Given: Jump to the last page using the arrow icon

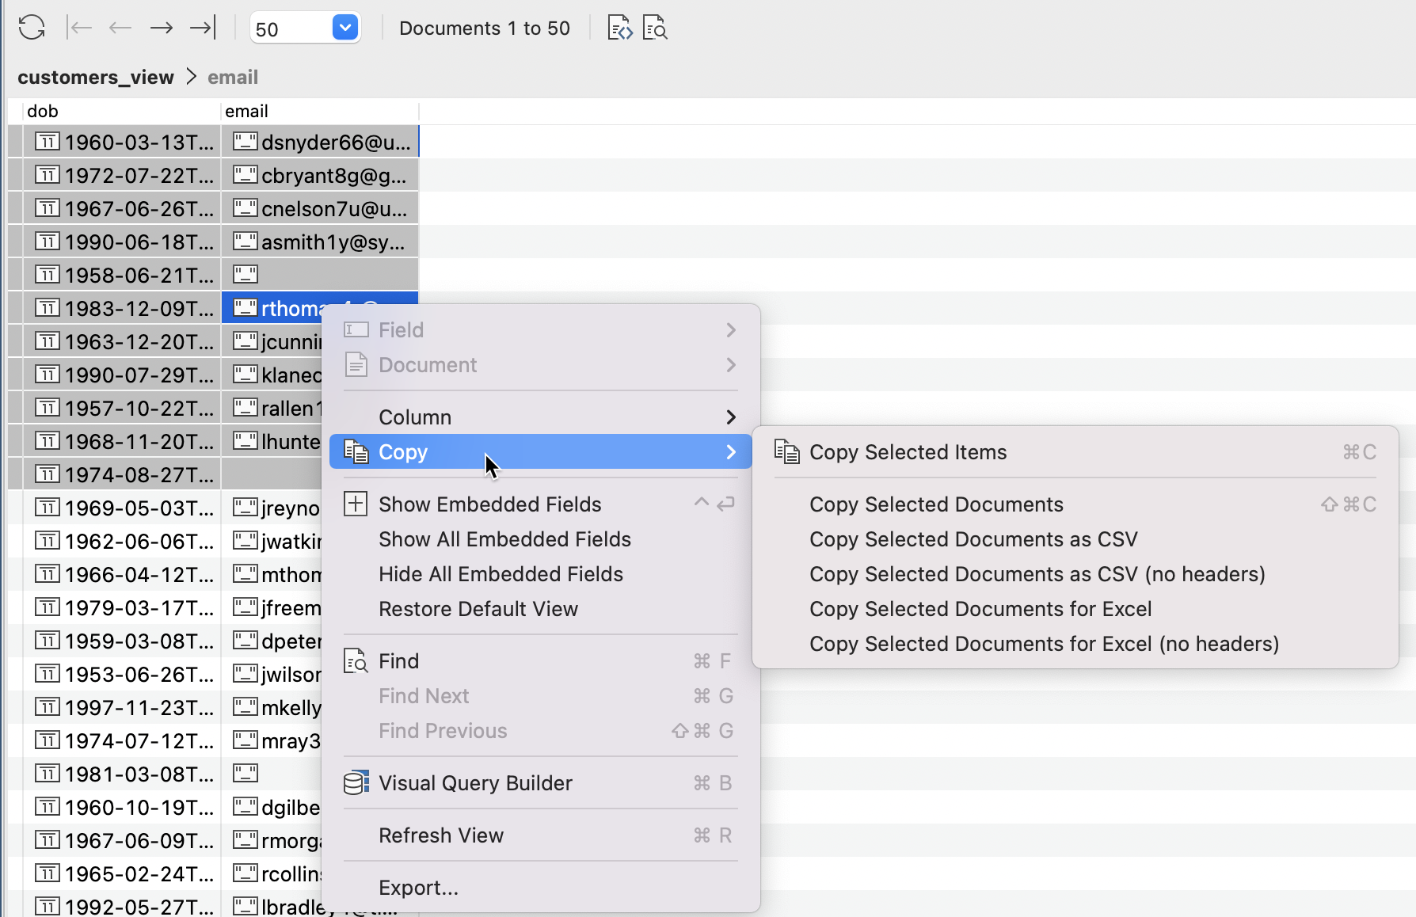Looking at the screenshot, I should (202, 27).
